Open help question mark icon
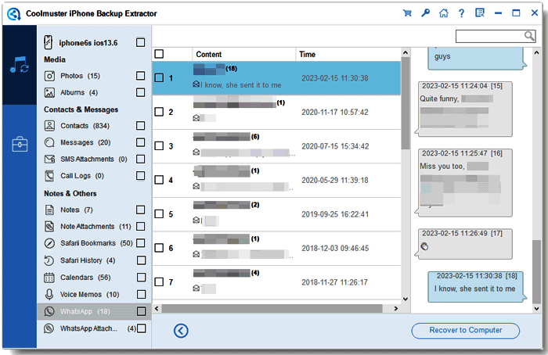 (462, 13)
